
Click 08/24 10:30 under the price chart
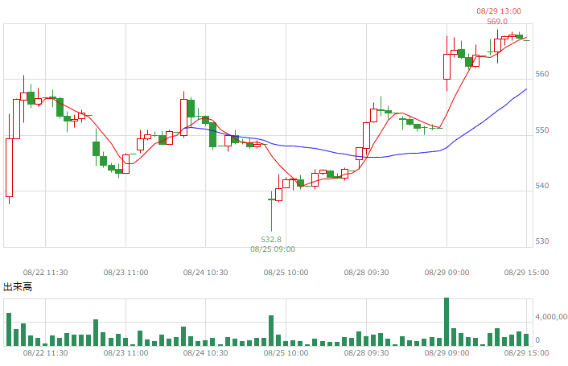point(205,272)
